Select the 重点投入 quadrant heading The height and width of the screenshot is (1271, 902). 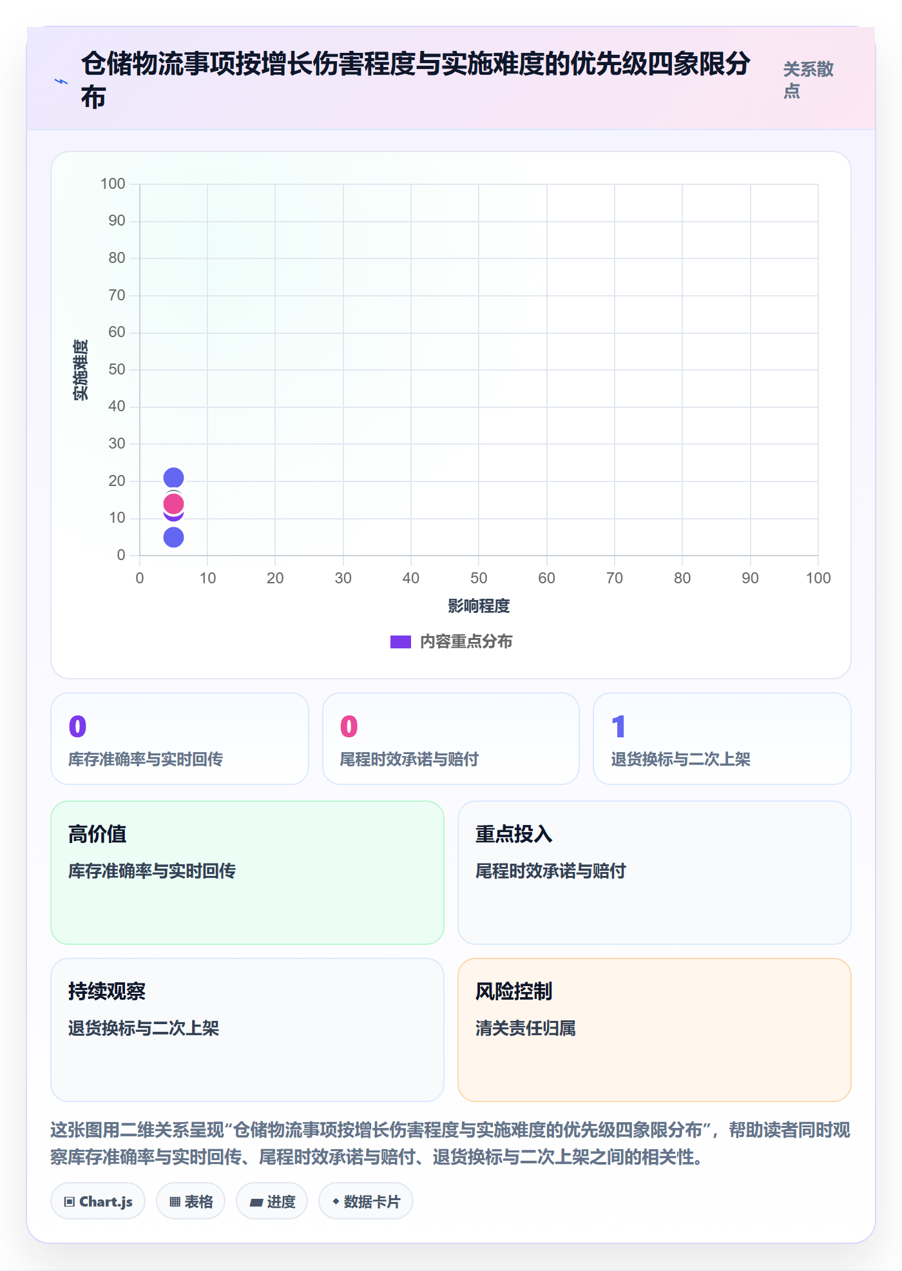(x=514, y=834)
